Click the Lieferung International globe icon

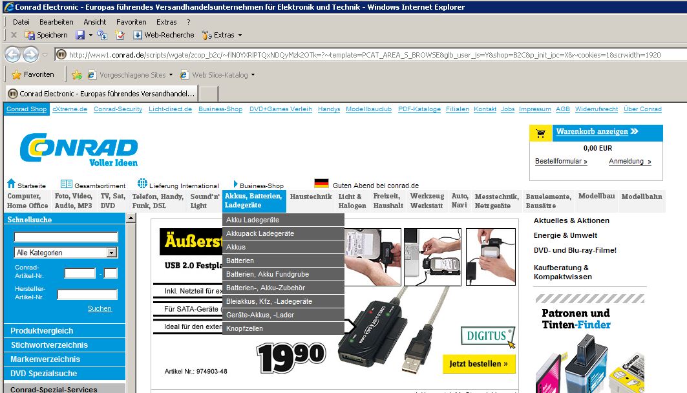pos(142,184)
